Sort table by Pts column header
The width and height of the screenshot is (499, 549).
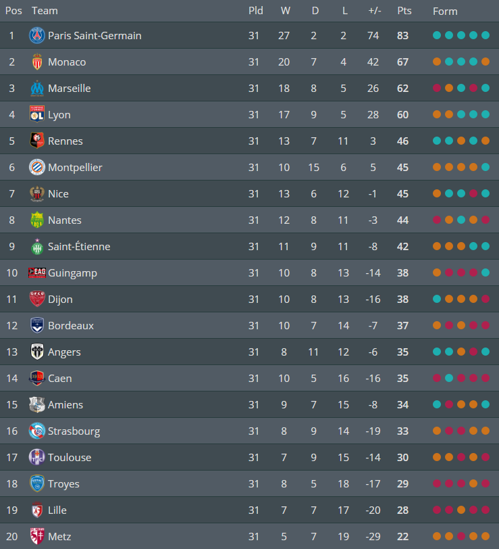tap(404, 11)
